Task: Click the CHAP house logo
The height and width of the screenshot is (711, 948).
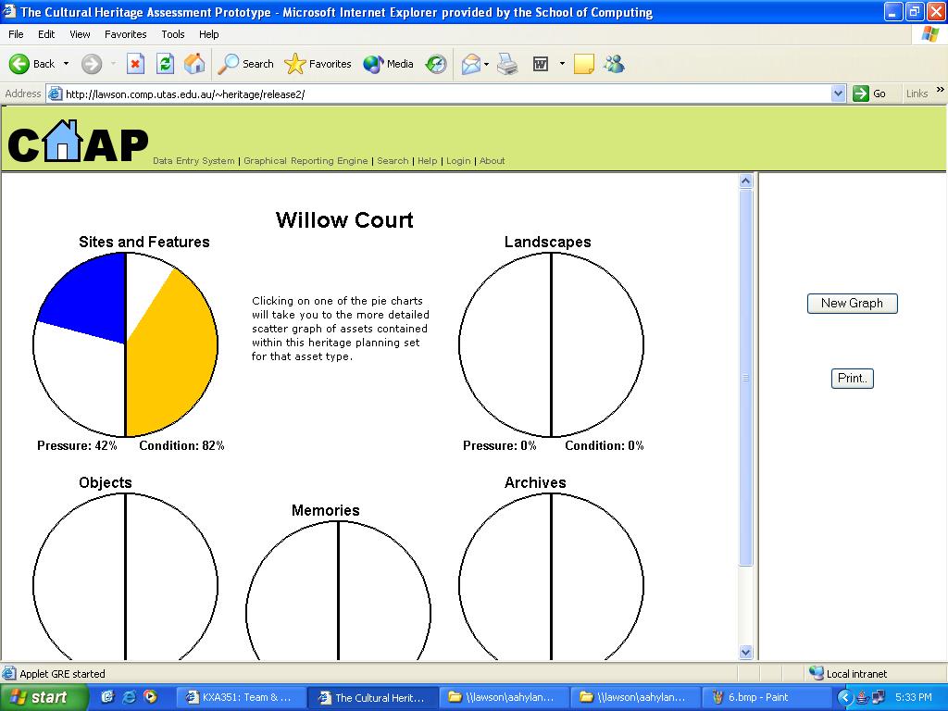Action: (78, 141)
